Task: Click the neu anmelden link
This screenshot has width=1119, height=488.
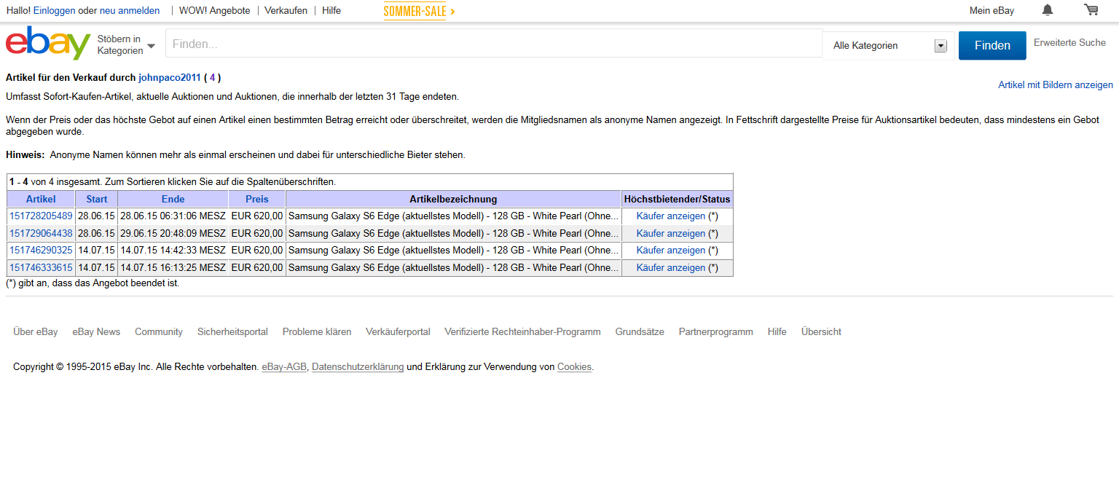Action: (130, 11)
